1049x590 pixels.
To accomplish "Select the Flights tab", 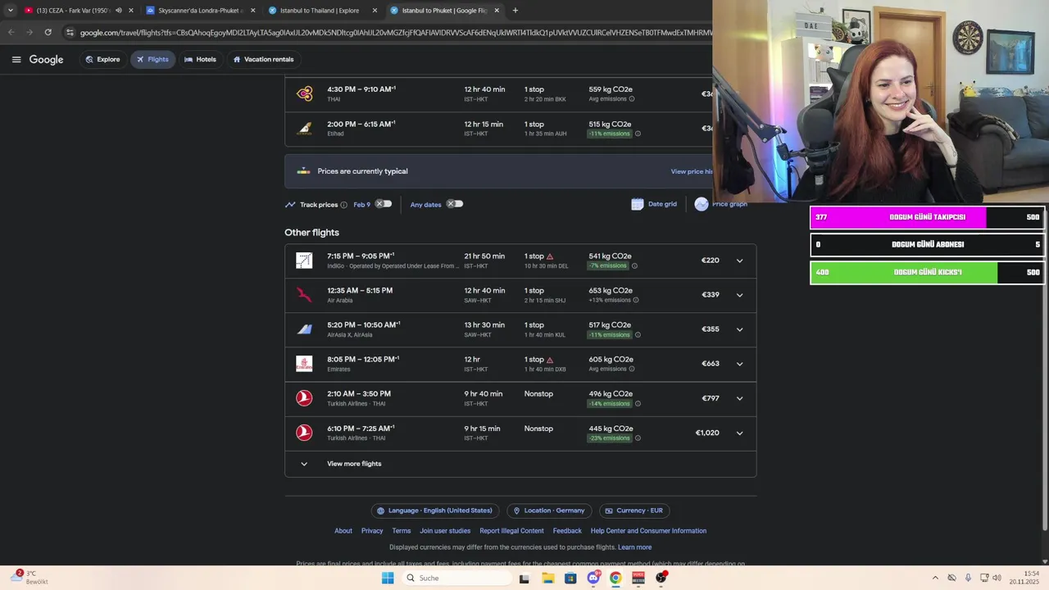I will click(152, 59).
